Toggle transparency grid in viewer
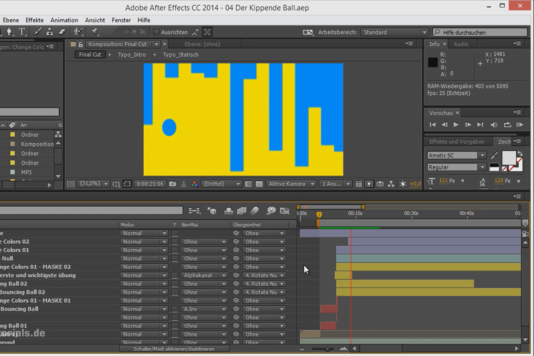534x356 pixels. point(259,184)
